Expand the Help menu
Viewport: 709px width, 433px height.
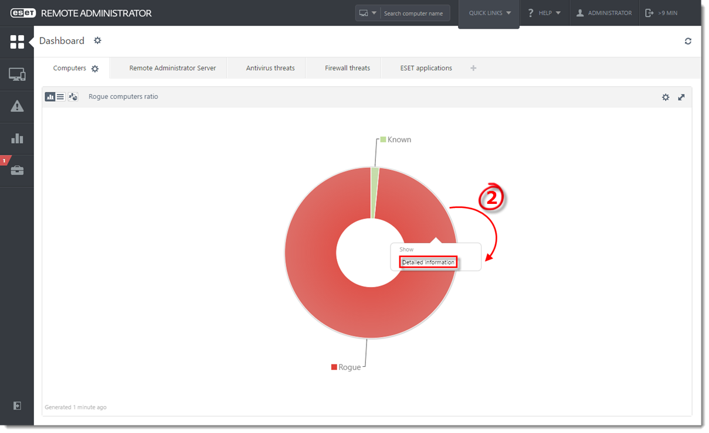point(544,13)
